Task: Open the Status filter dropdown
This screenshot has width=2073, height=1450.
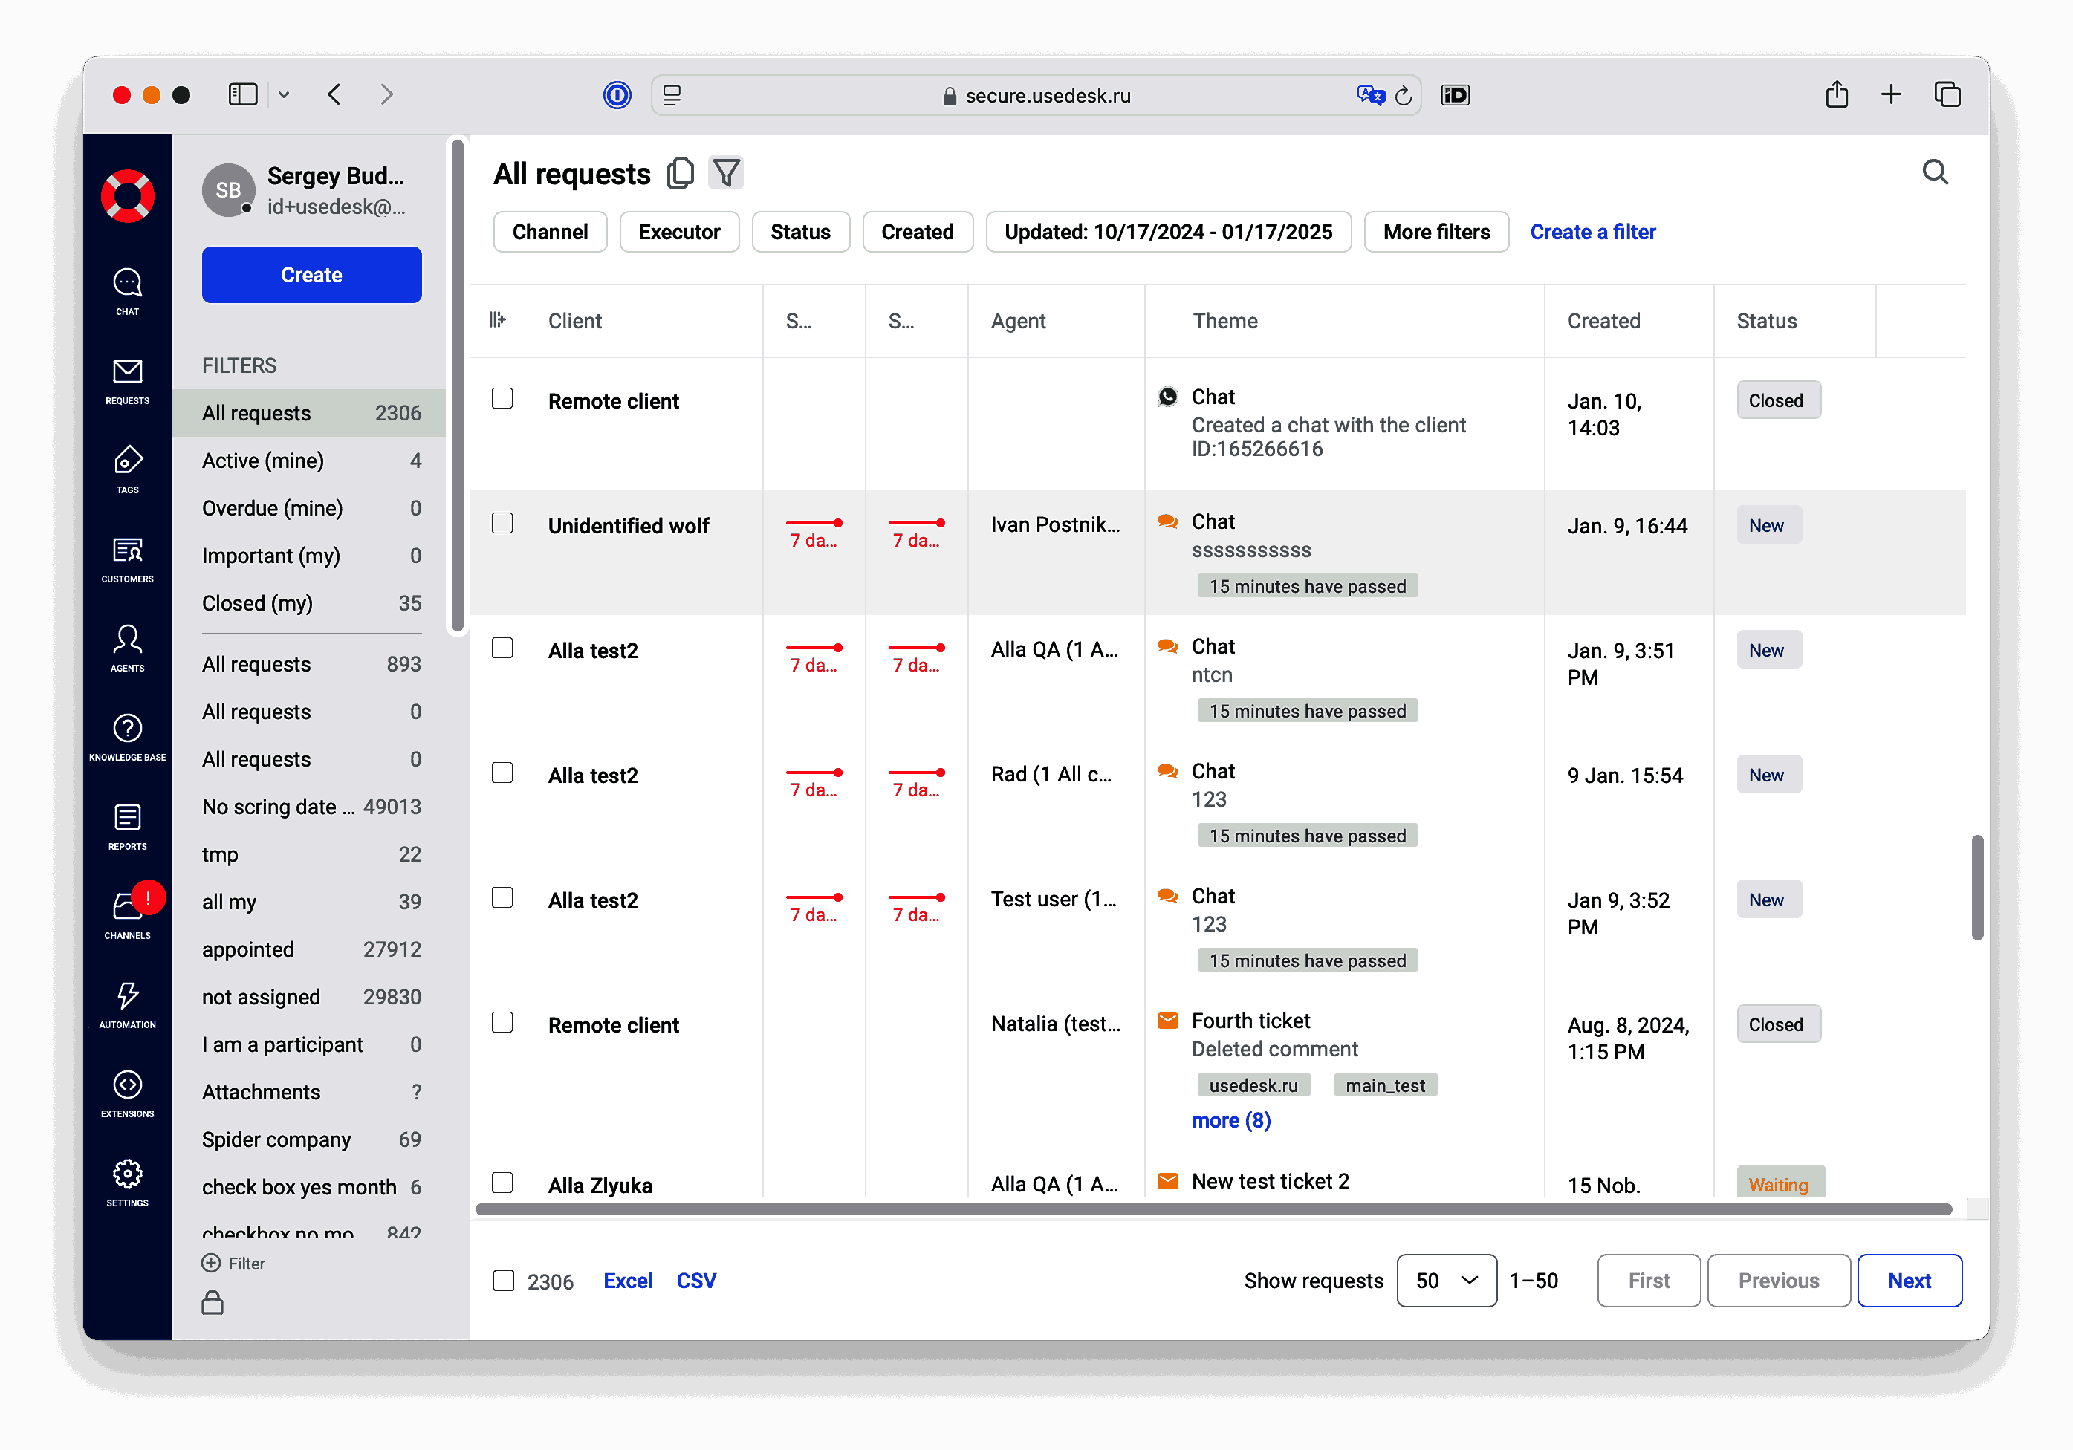Action: 800,231
